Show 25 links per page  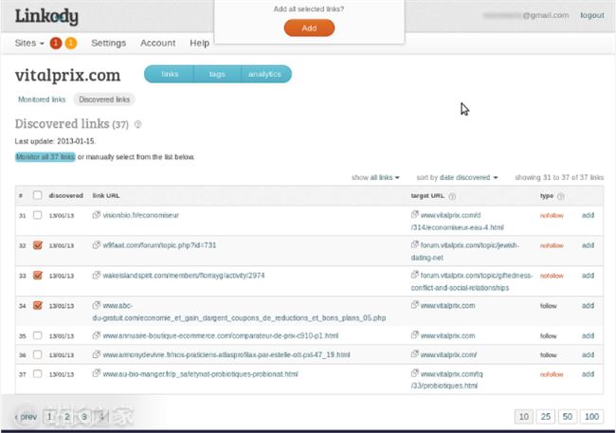(x=546, y=417)
